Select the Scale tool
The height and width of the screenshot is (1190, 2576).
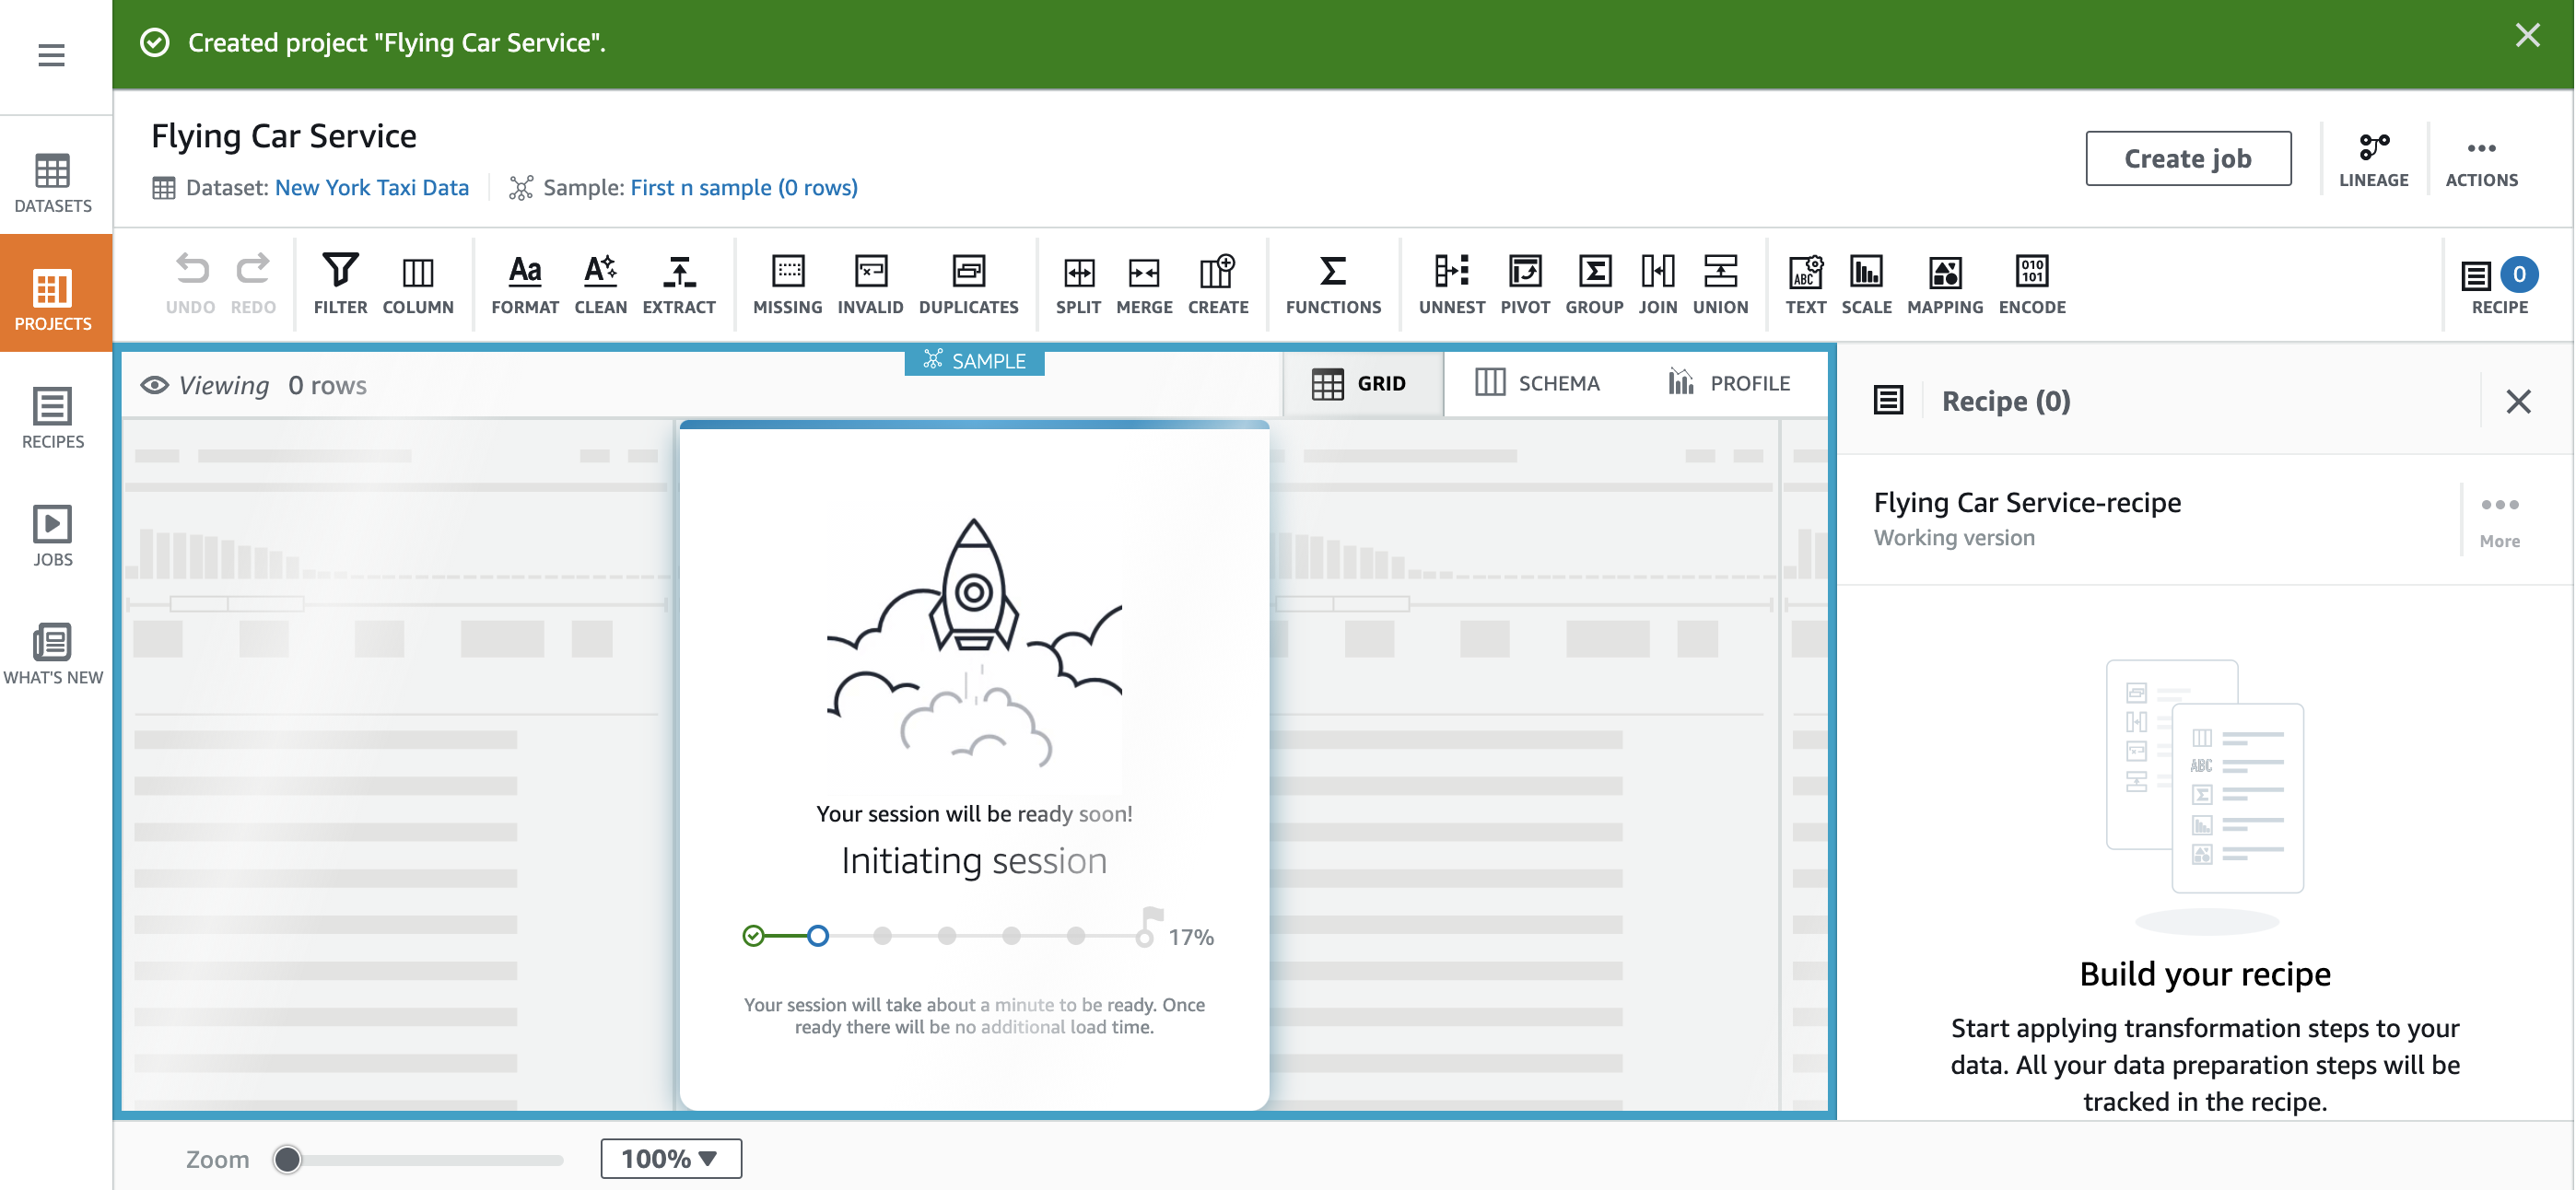pyautogui.click(x=1866, y=284)
